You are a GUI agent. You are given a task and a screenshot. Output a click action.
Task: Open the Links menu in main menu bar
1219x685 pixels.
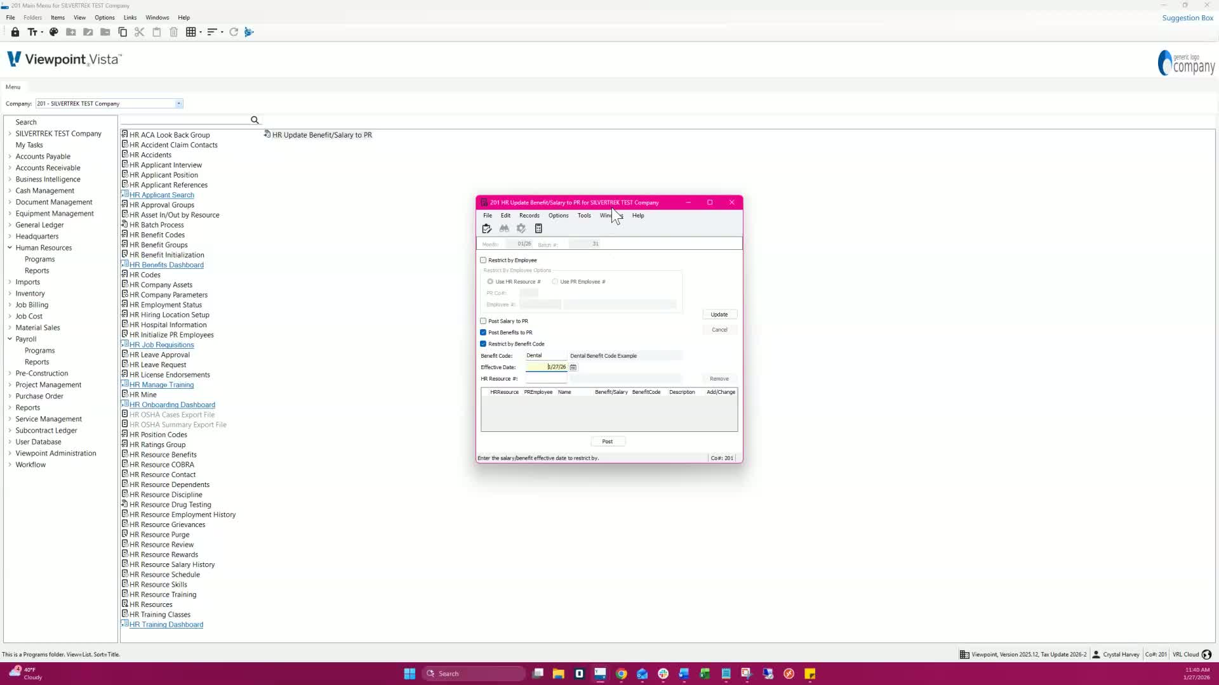(x=130, y=18)
